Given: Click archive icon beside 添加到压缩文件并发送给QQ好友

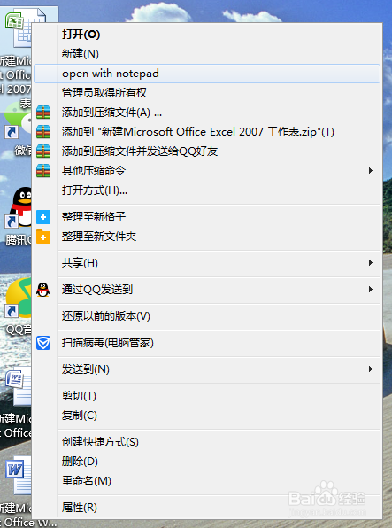Looking at the screenshot, I should (x=43, y=151).
